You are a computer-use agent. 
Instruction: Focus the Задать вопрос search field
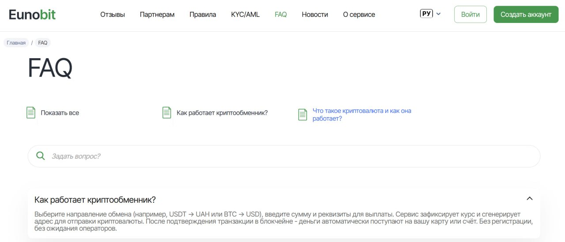pyautogui.click(x=284, y=156)
